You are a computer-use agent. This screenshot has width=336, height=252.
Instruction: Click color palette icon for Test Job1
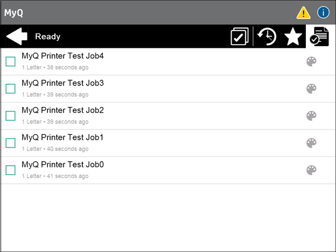coord(311,143)
